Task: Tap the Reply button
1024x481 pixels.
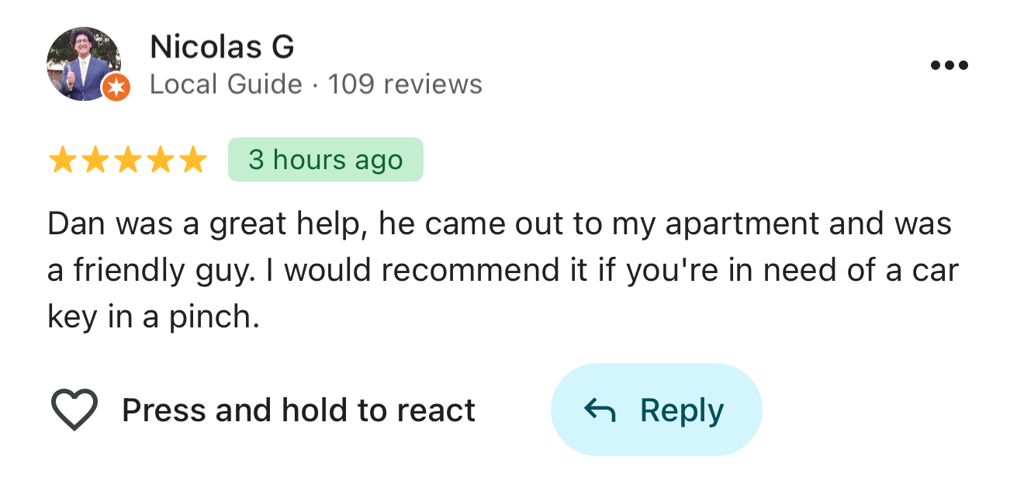Action: click(656, 409)
